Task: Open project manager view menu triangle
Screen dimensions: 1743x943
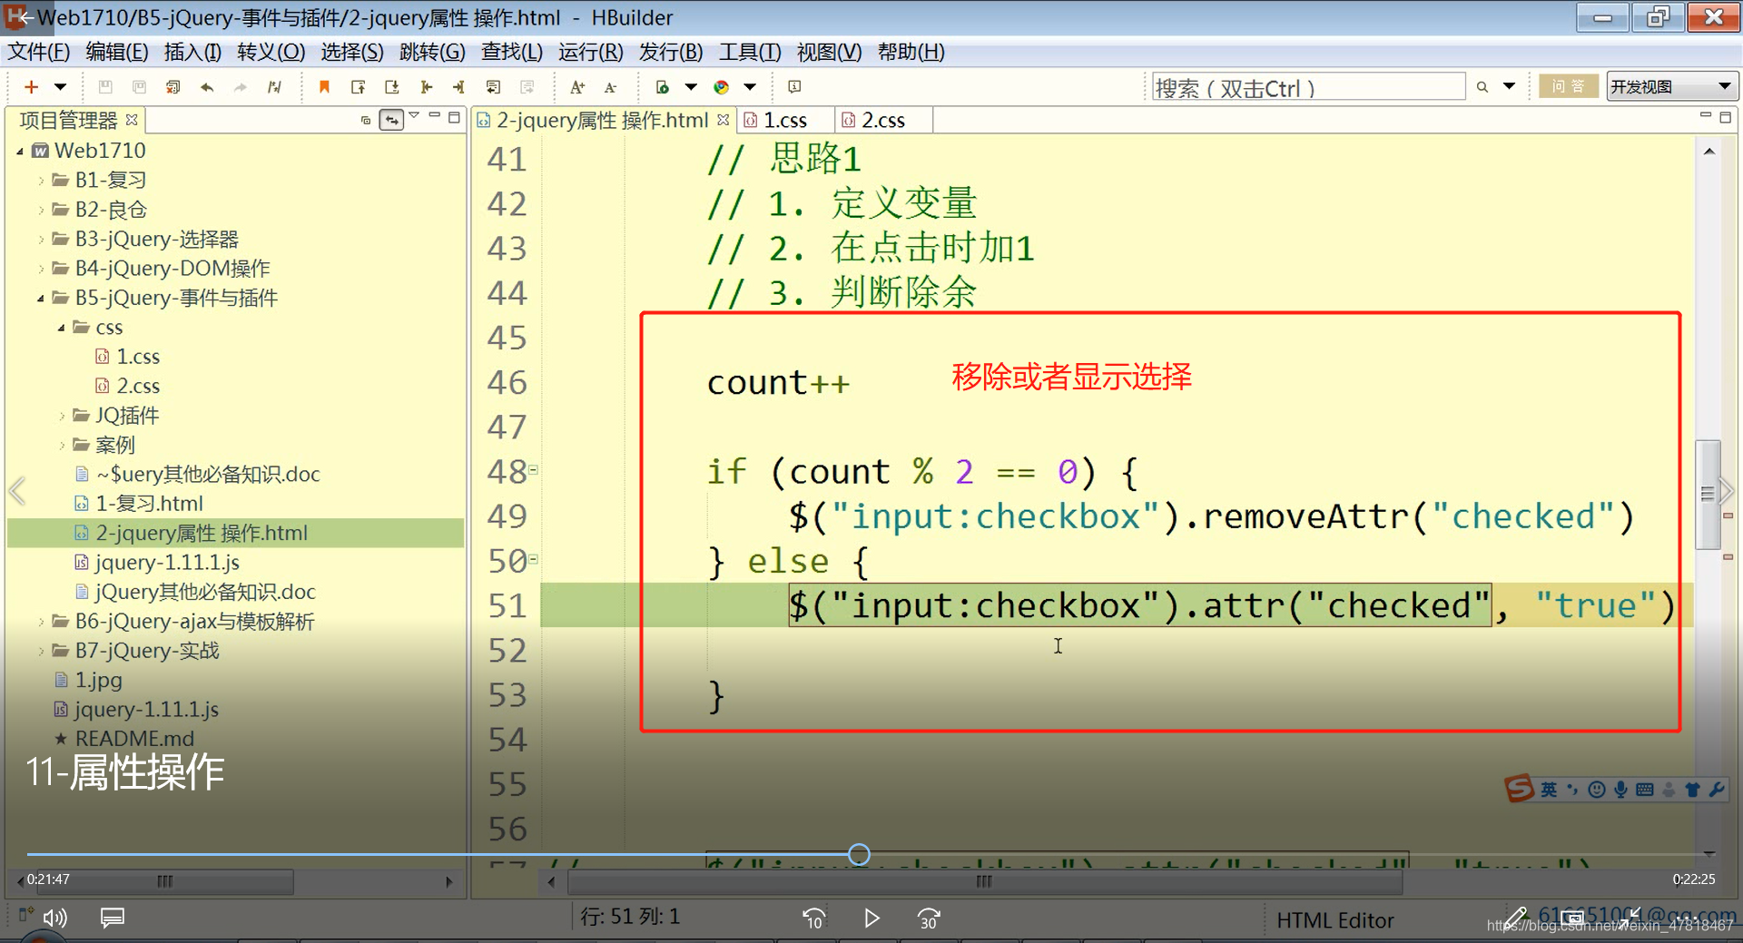Action: click(414, 115)
